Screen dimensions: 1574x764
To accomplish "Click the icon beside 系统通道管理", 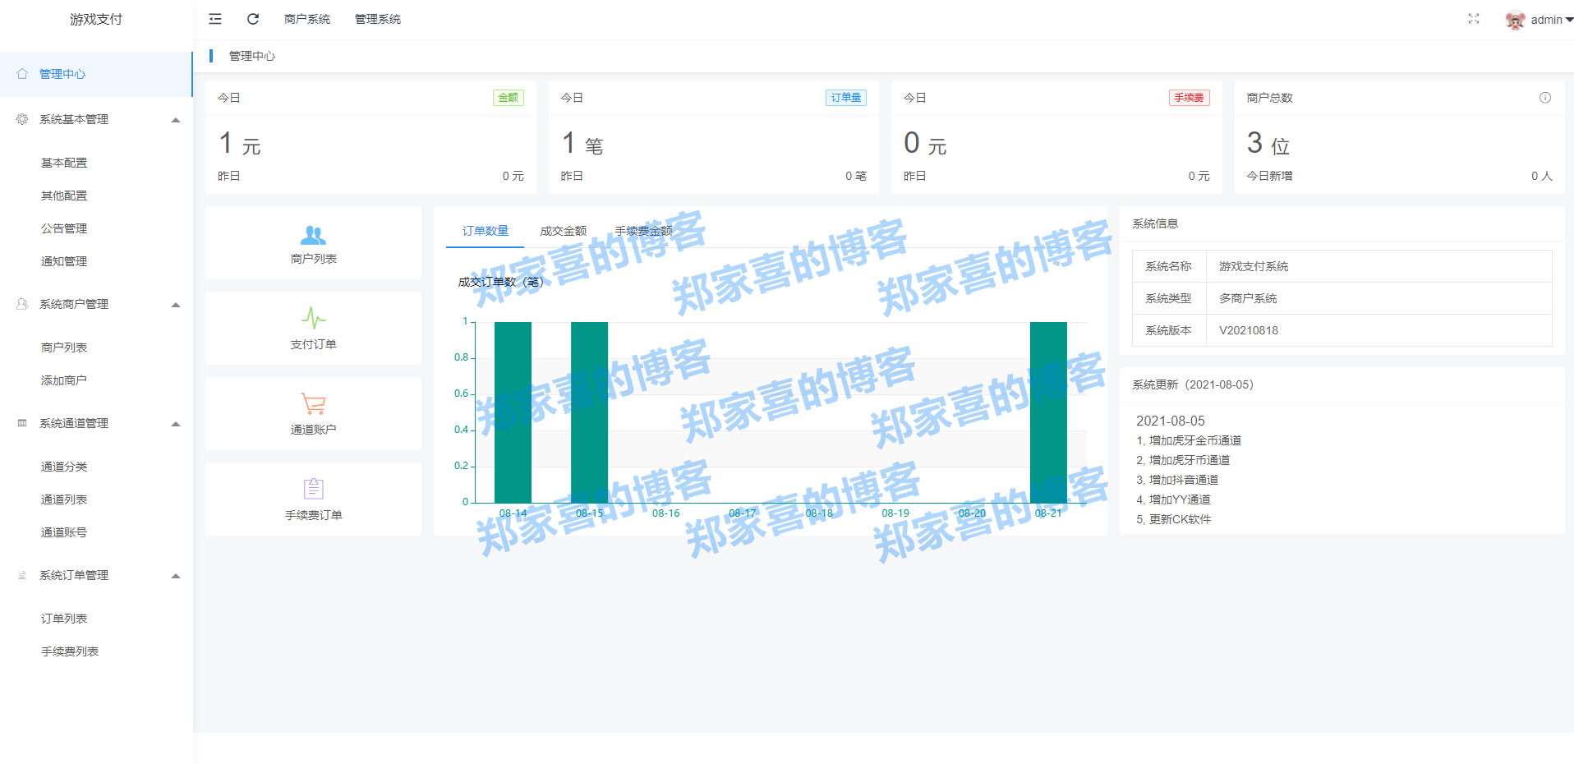I will (x=22, y=423).
